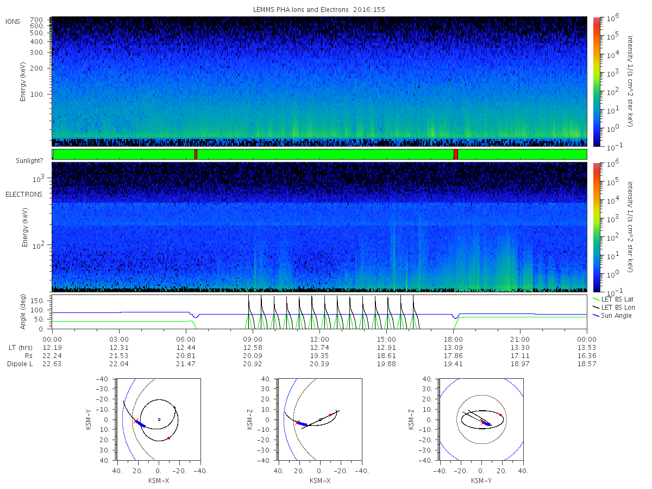Screen dimensions: 652x489
Task: Click the black LET BS Lon legend line
Action: [598, 308]
